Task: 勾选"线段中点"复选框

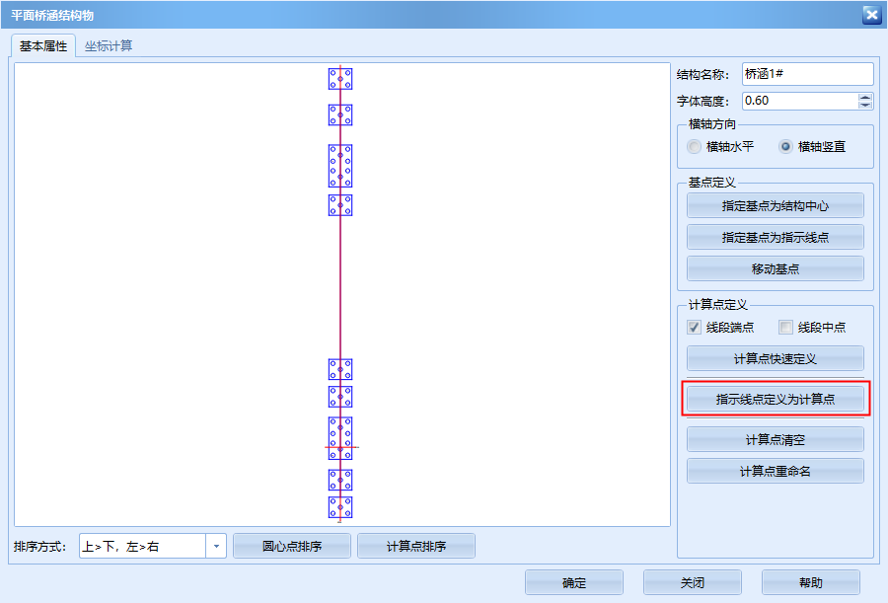Action: [x=784, y=327]
